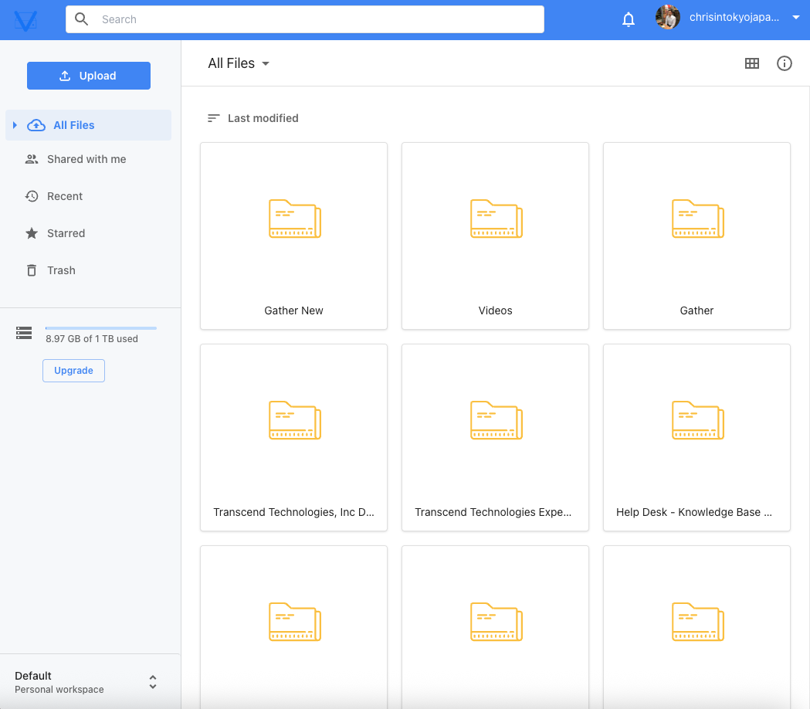Click the 8.97 GB of 1 TB used text
This screenshot has width=810, height=709.
92,339
